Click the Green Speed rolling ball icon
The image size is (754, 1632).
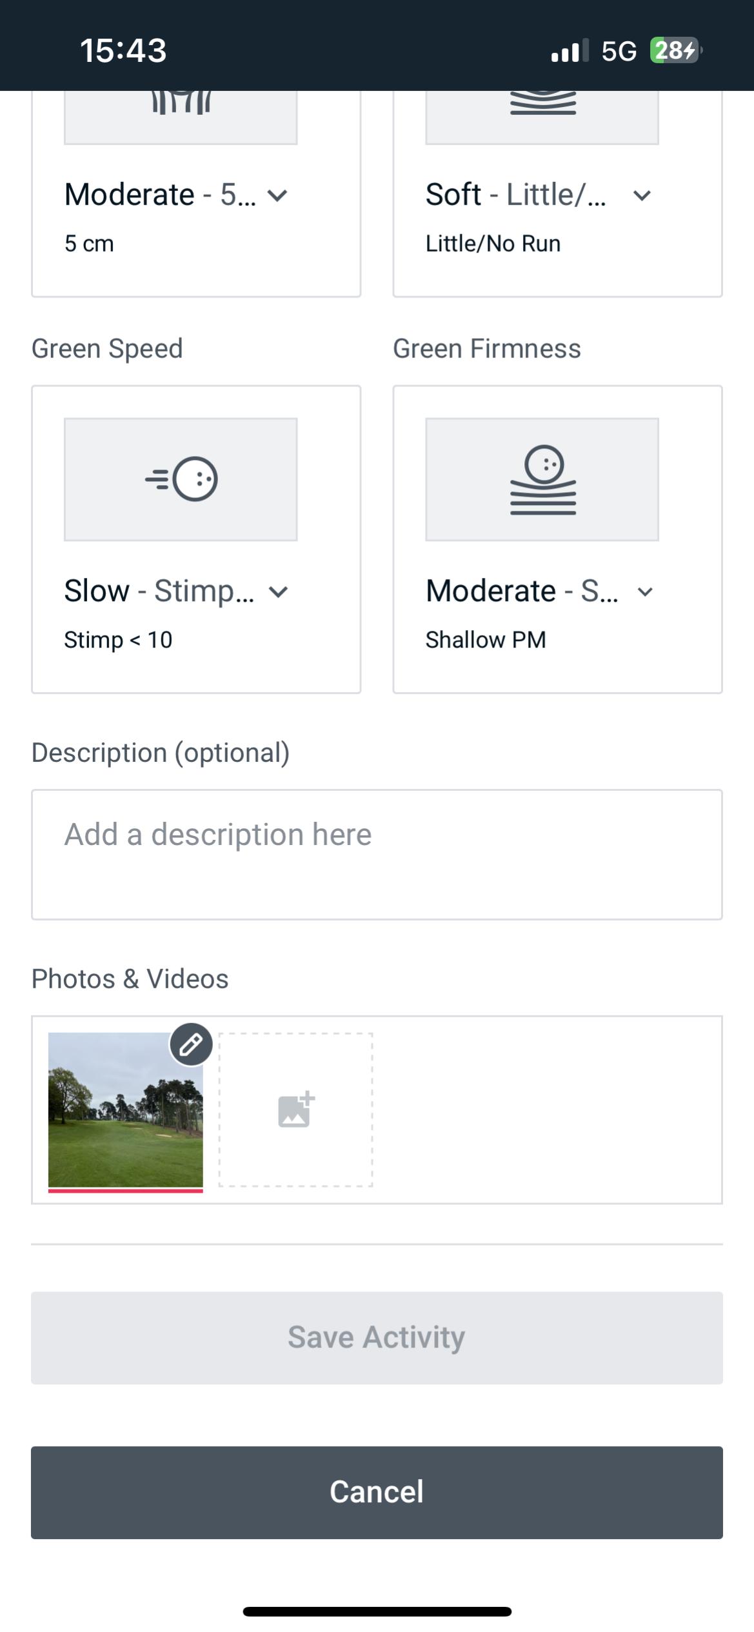181,479
